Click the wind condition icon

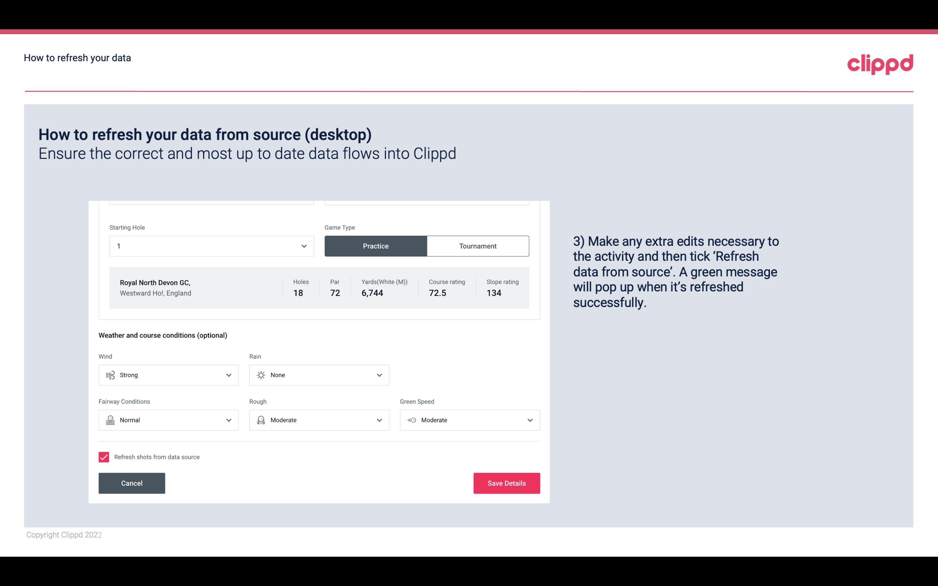(110, 375)
